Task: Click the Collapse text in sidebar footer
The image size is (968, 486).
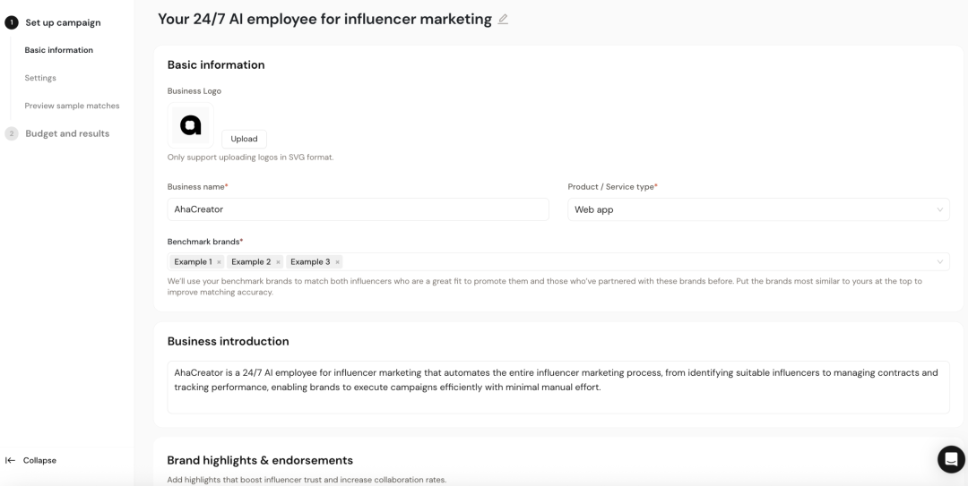Action: pos(39,460)
